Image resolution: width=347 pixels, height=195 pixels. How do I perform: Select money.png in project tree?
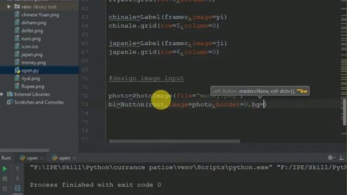click(x=34, y=63)
